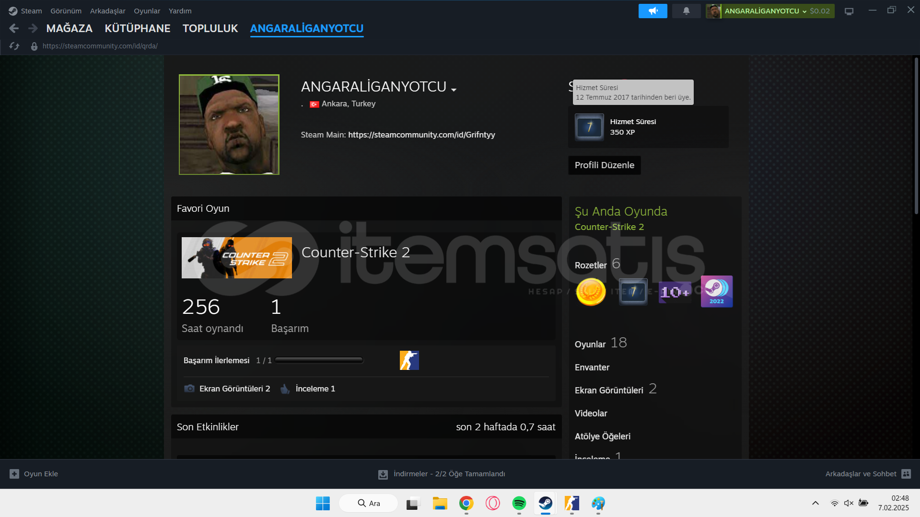Open Opera browser from the taskbar
Viewport: 920px width, 517px height.
click(x=492, y=504)
